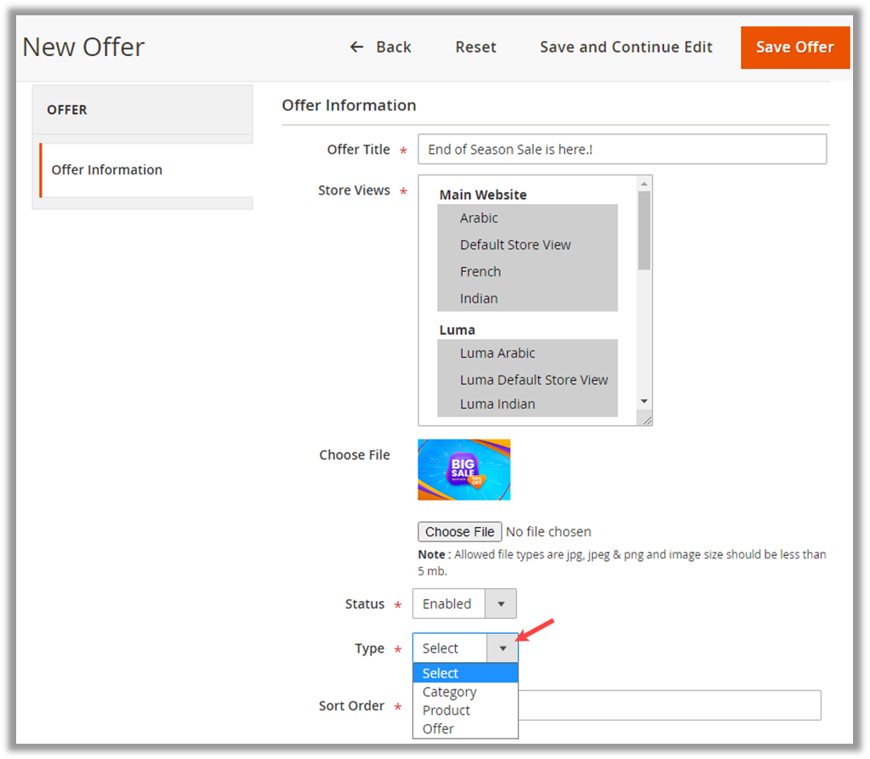
Task: Choose Offer from Type dropdown
Action: point(439,728)
